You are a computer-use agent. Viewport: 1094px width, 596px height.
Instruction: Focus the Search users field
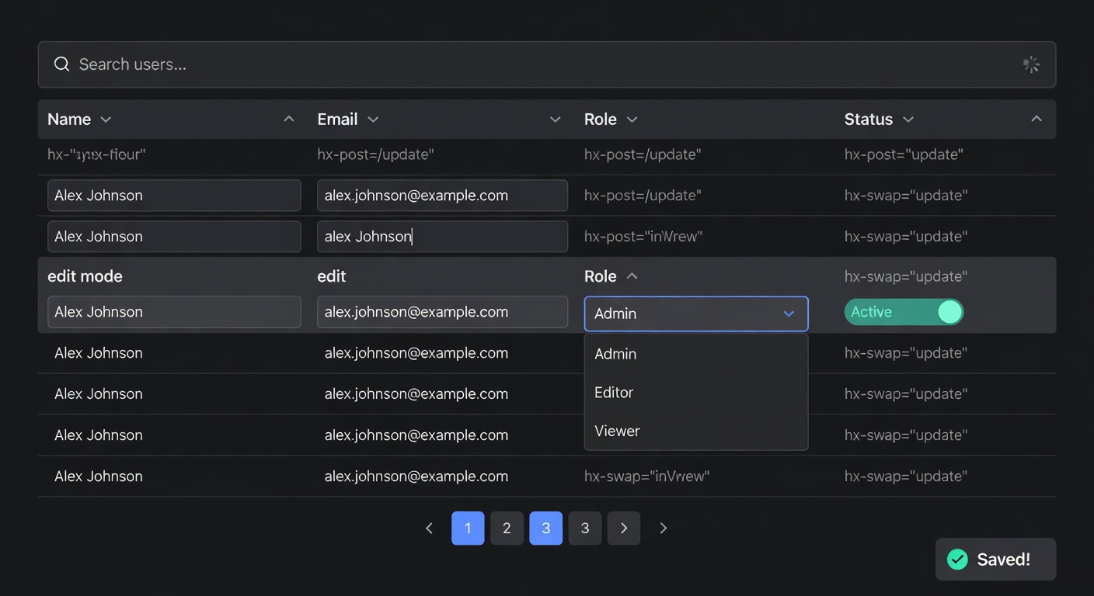point(547,64)
